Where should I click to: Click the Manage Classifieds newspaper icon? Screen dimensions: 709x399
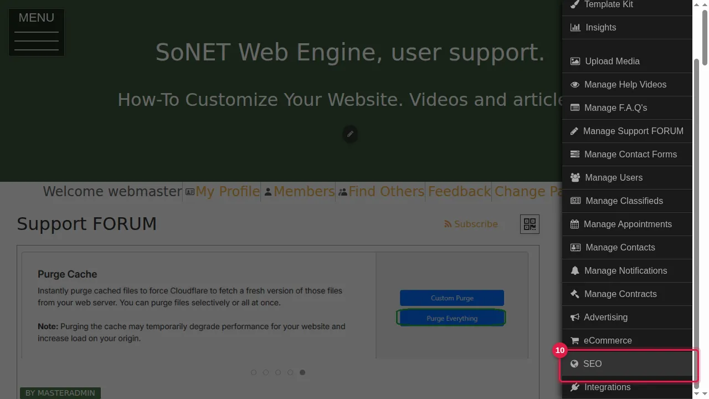coord(576,201)
